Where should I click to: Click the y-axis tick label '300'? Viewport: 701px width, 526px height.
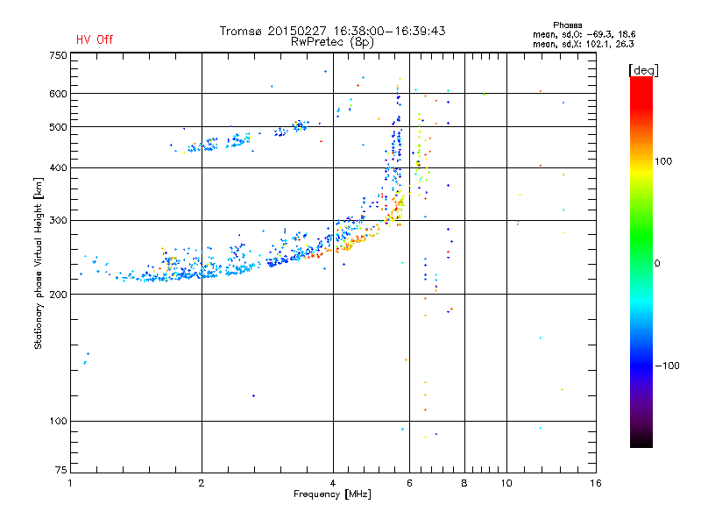click(58, 221)
